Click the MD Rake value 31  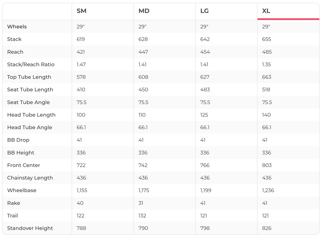coord(141,203)
